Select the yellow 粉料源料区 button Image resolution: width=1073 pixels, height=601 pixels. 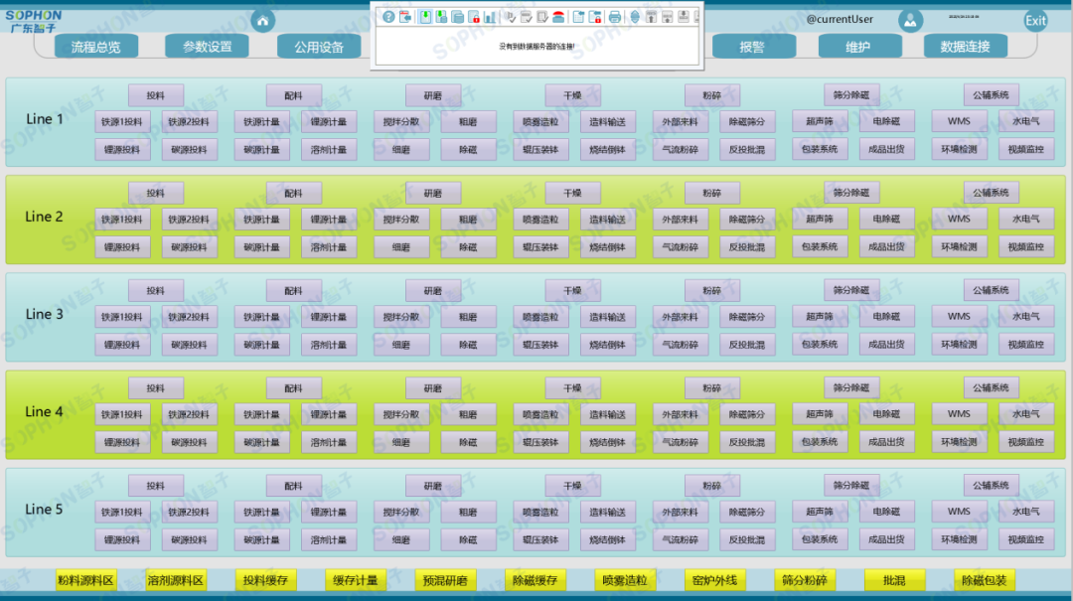click(86, 580)
